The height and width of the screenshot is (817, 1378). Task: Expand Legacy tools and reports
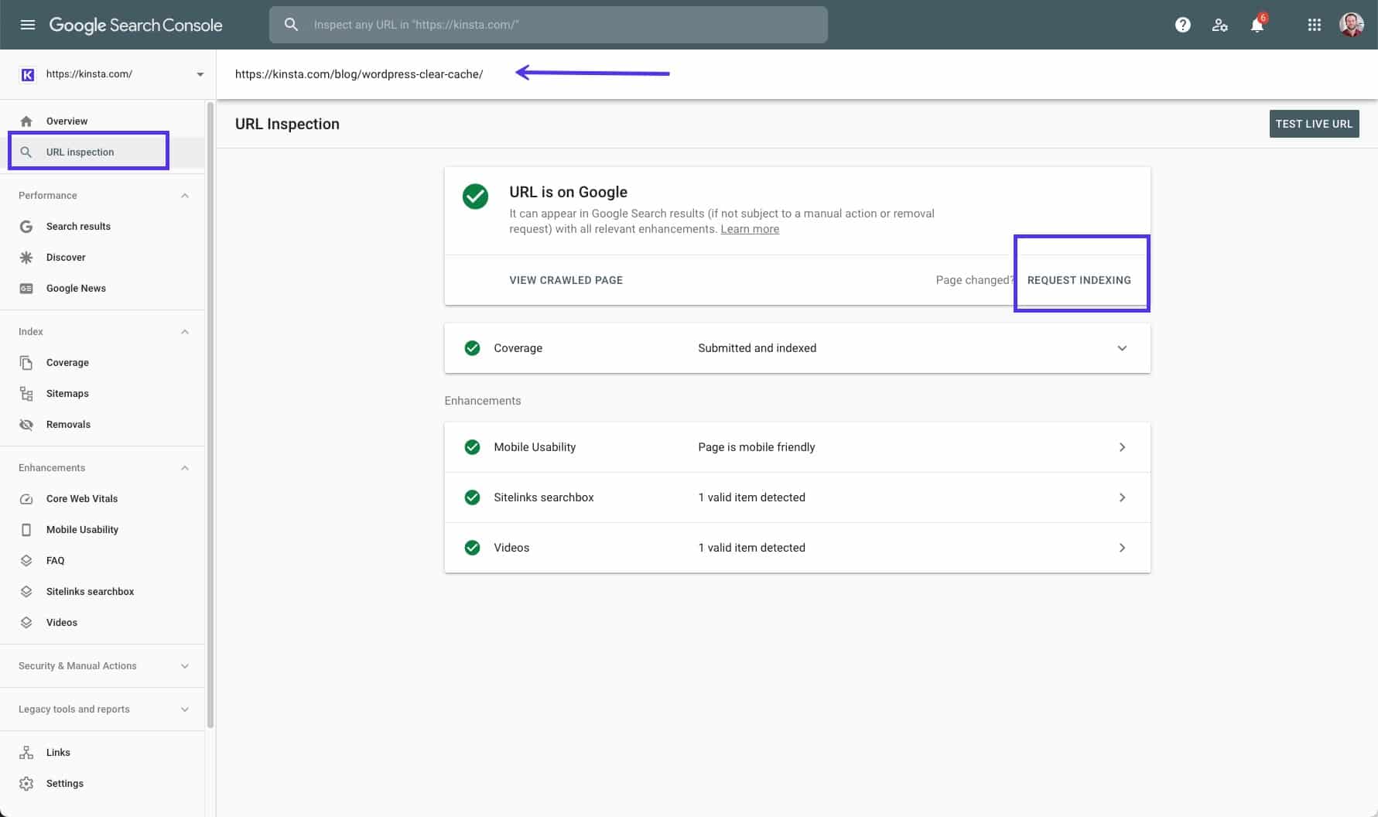(x=184, y=709)
